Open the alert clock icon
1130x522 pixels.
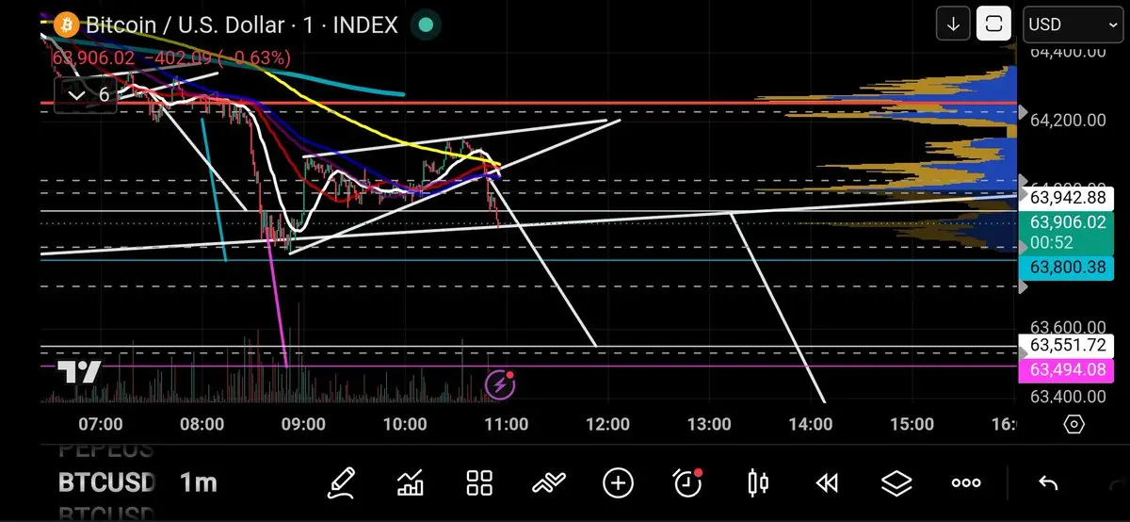click(687, 483)
